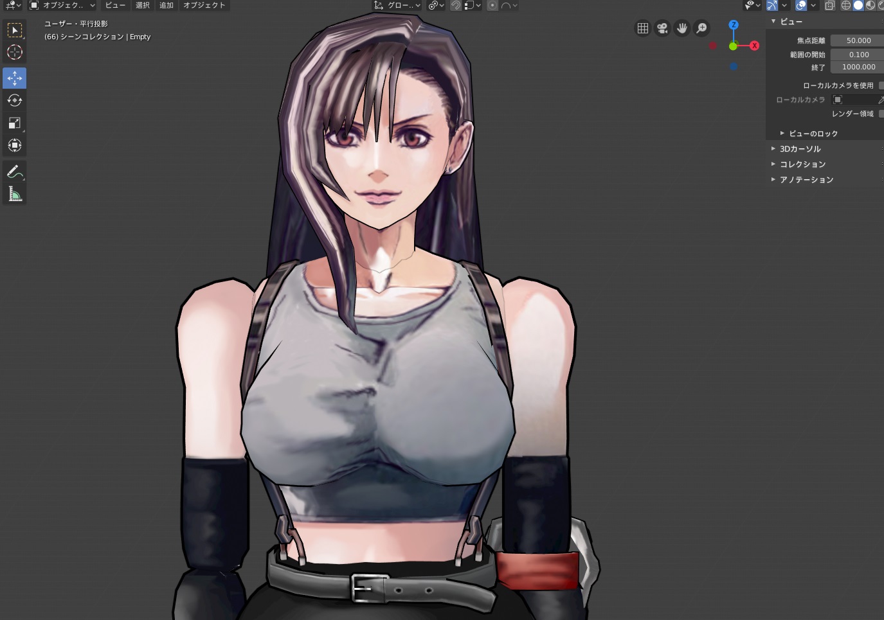Toggle X-ray mode
Viewport: 884px width, 620px height.
click(x=830, y=5)
